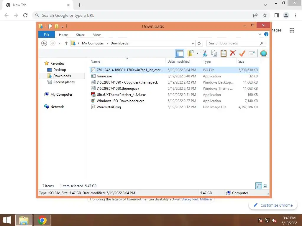The image size is (302, 226).
Task: Expand the breadcrumb arrow after My Computer
Action: coord(107,43)
